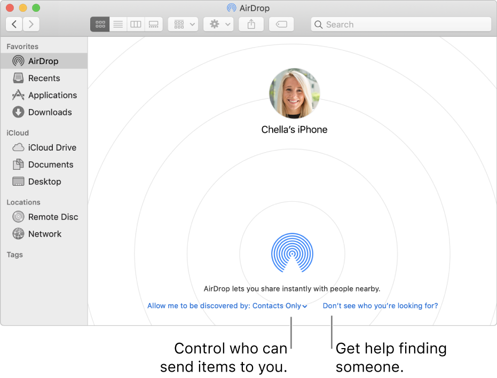This screenshot has height=378, width=497.
Task: Click the large blue AirDrop icon
Action: pyautogui.click(x=292, y=253)
